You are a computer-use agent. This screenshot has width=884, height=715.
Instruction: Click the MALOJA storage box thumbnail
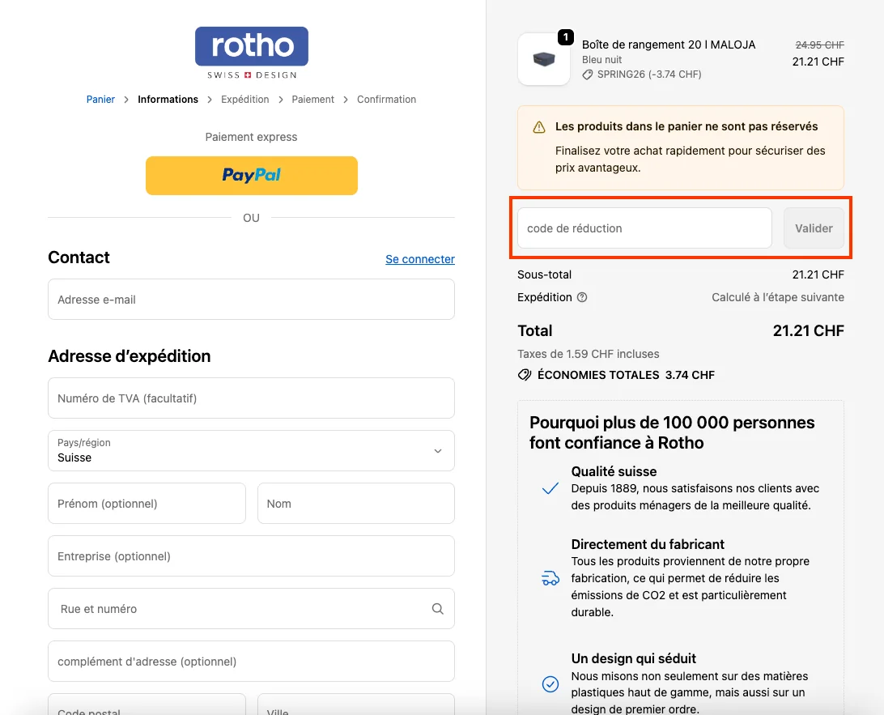(543, 58)
